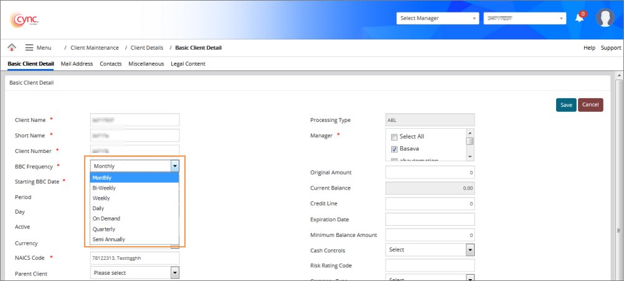This screenshot has width=624, height=281.
Task: Open user profile avatar
Action: pos(605,18)
